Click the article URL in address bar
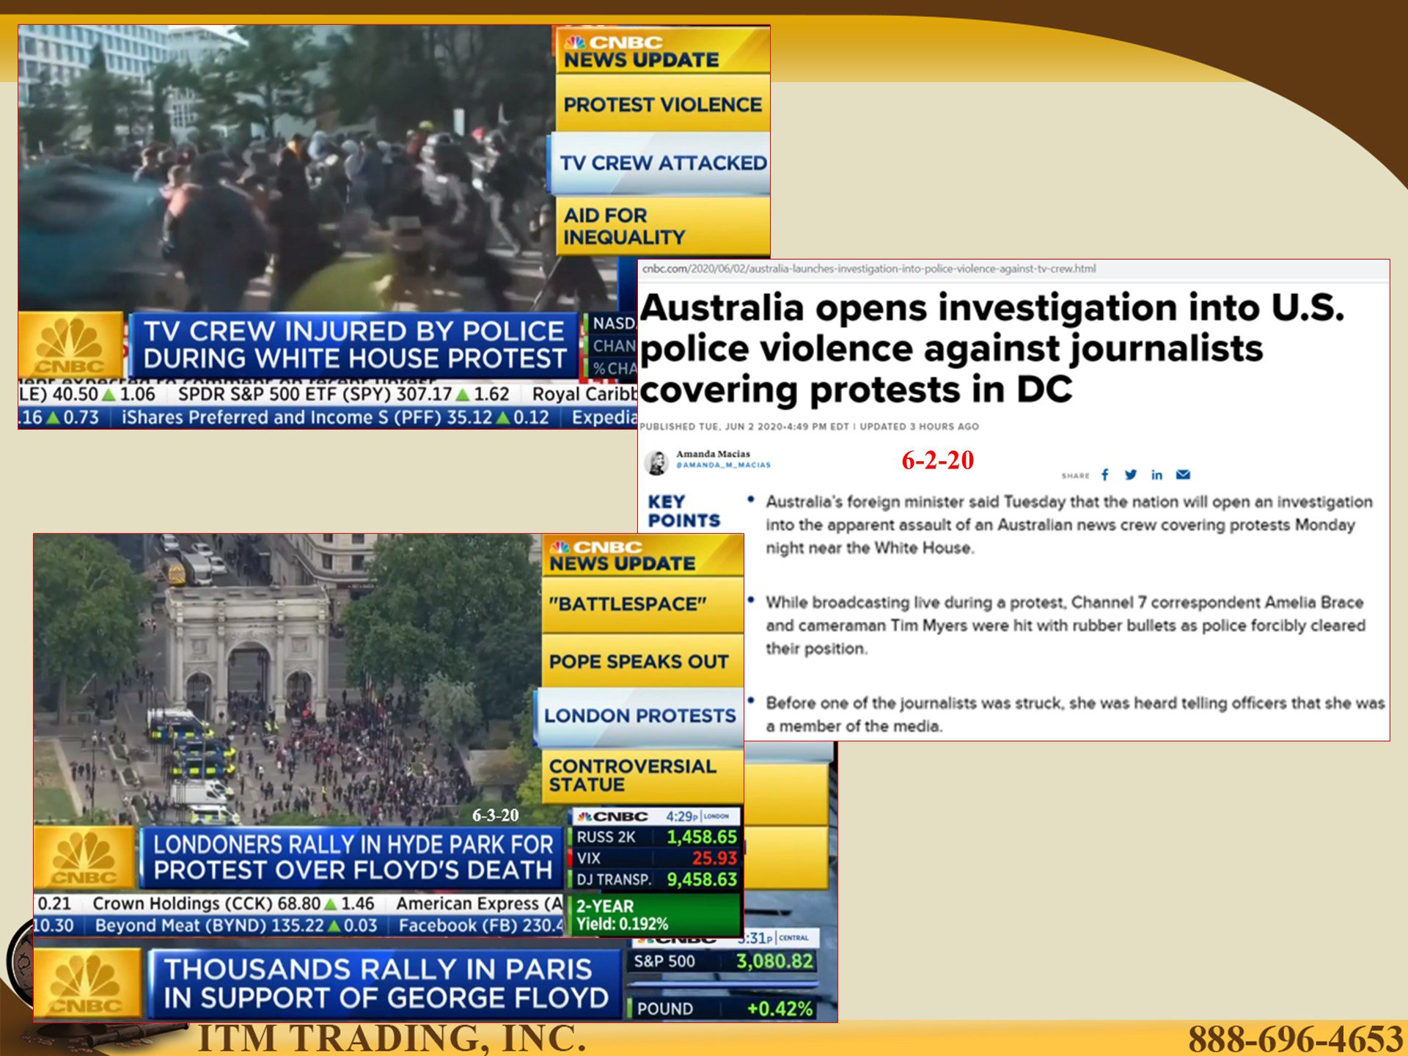This screenshot has width=1408, height=1056. point(869,268)
